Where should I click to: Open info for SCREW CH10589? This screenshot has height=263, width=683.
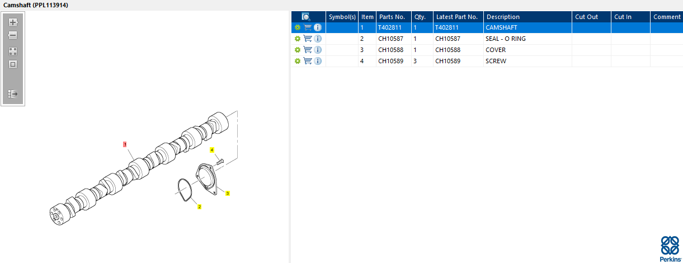pos(318,61)
